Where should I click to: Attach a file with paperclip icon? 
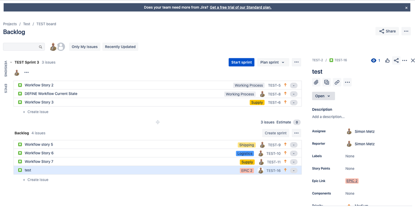click(316, 82)
